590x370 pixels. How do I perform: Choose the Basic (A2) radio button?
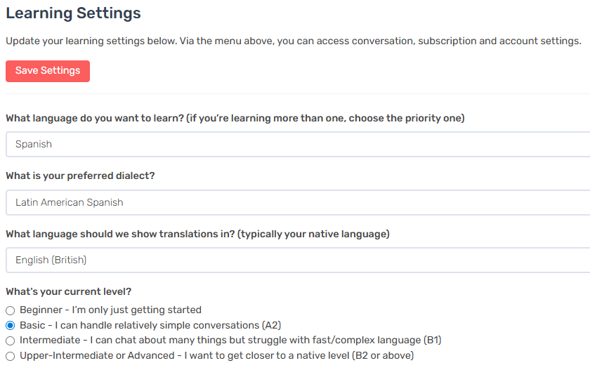click(11, 326)
